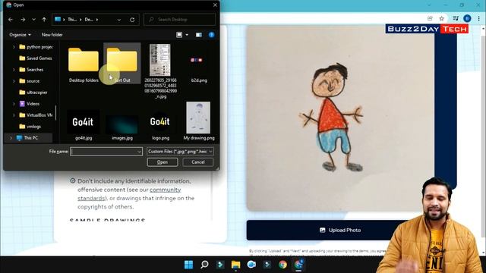Expand address bar history dropdown
486x273 pixels.
click(119, 20)
